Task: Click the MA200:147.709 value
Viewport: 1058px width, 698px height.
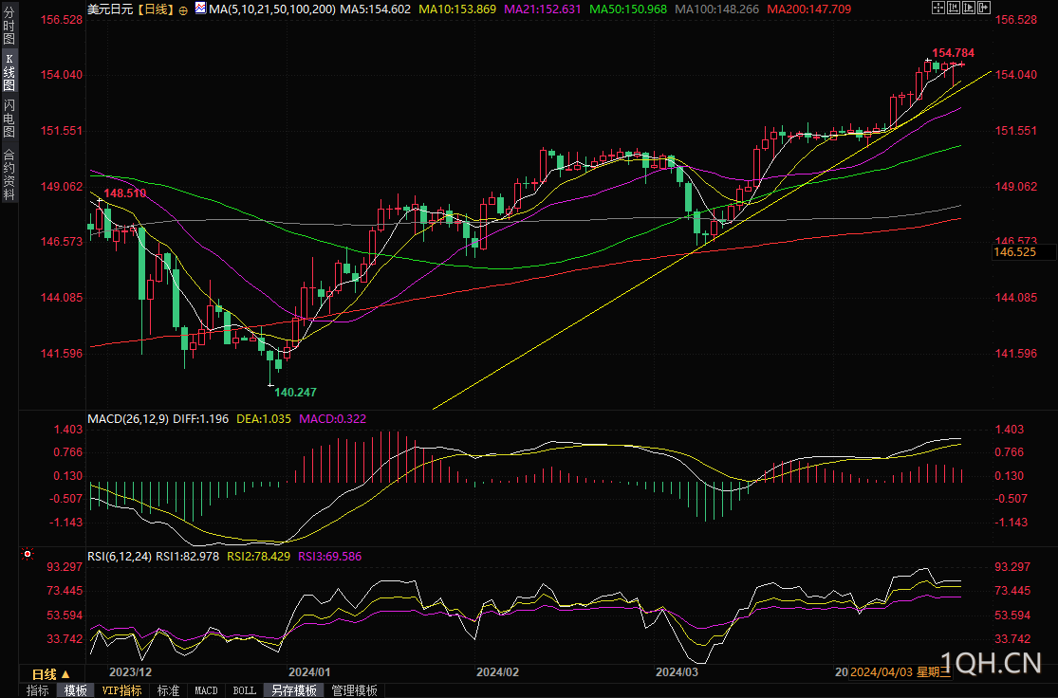Action: pos(809,9)
